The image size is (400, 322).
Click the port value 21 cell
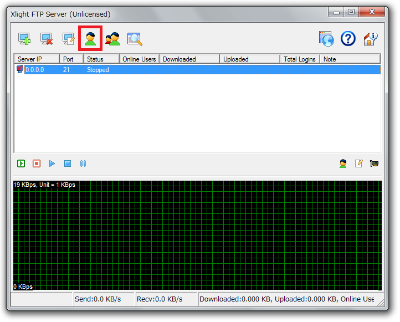[x=66, y=70]
